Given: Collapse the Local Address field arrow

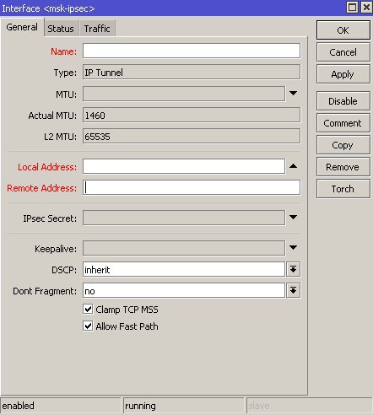Looking at the screenshot, I should (293, 166).
